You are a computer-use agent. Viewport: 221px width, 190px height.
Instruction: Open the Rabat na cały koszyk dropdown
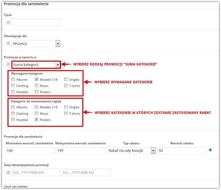coord(131,151)
